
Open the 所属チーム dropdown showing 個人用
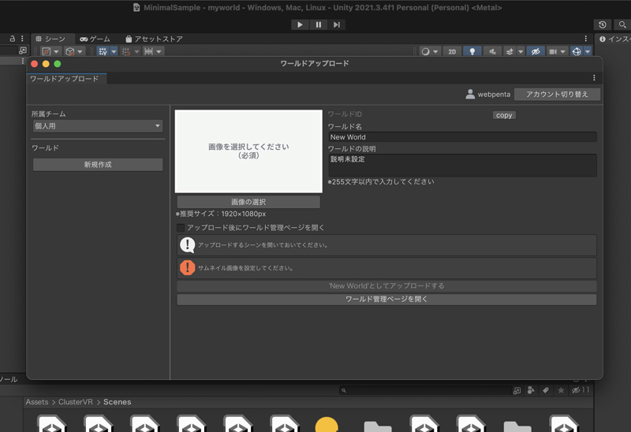[97, 126]
